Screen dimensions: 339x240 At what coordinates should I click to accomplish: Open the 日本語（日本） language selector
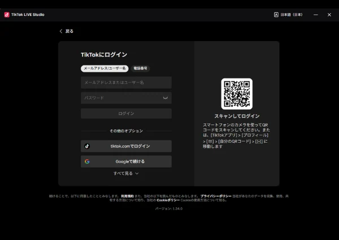(288, 15)
